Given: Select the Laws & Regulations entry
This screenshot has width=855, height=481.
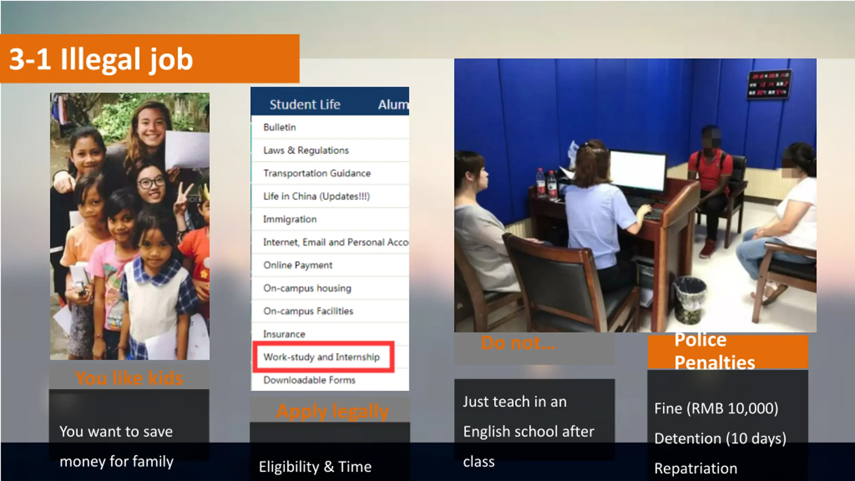Looking at the screenshot, I should click(x=330, y=150).
